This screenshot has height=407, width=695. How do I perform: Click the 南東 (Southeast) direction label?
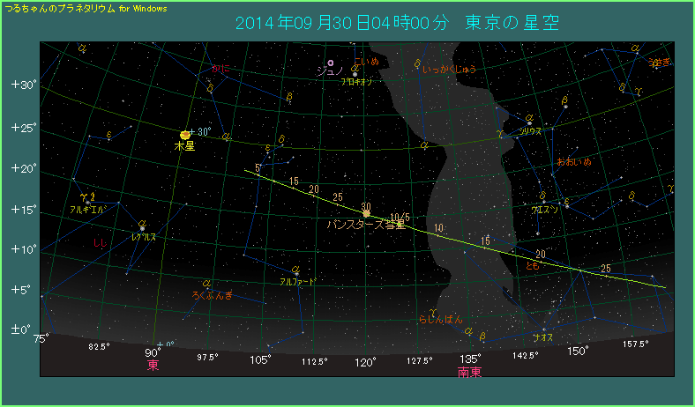coord(469,372)
